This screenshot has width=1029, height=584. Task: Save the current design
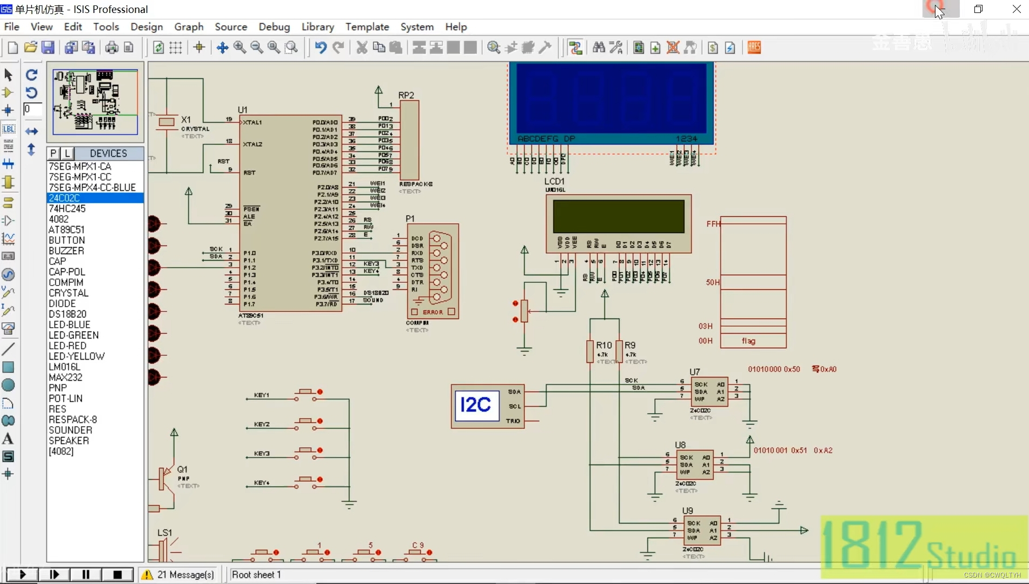[48, 48]
